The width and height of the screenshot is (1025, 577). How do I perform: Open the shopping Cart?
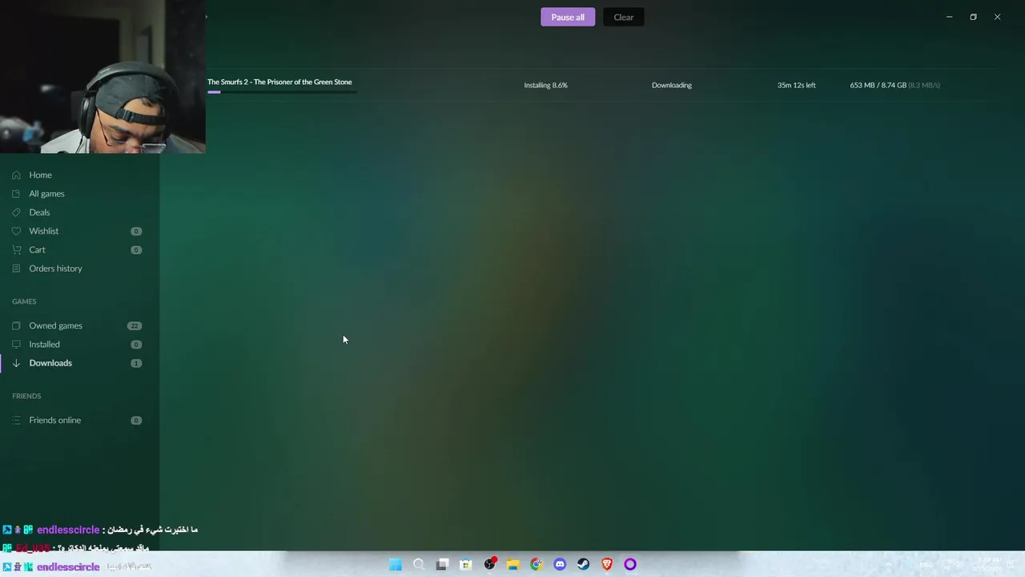point(37,249)
